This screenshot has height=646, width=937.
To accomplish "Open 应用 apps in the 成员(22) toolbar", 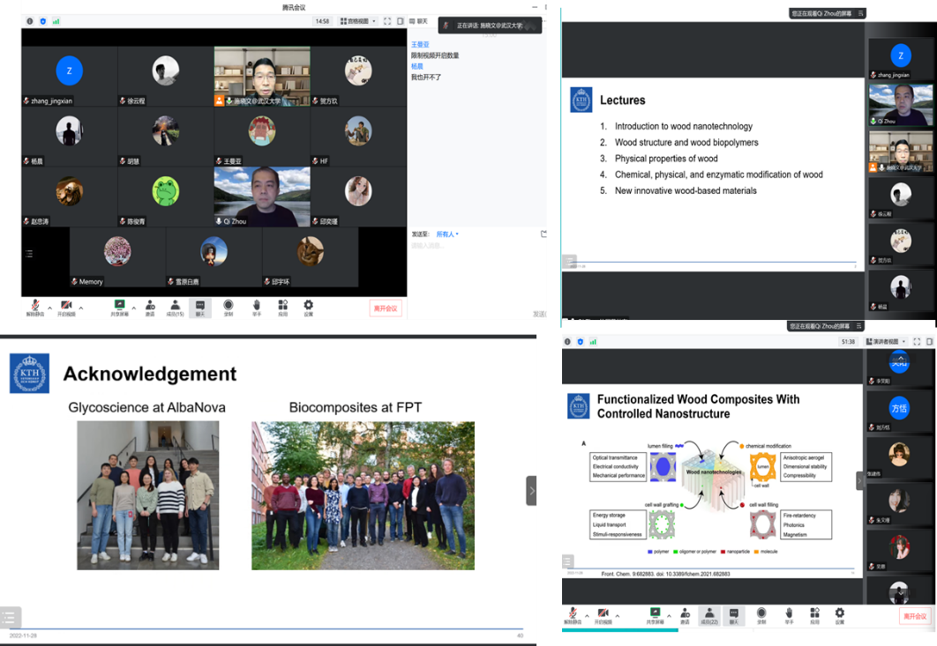I will pos(814,615).
